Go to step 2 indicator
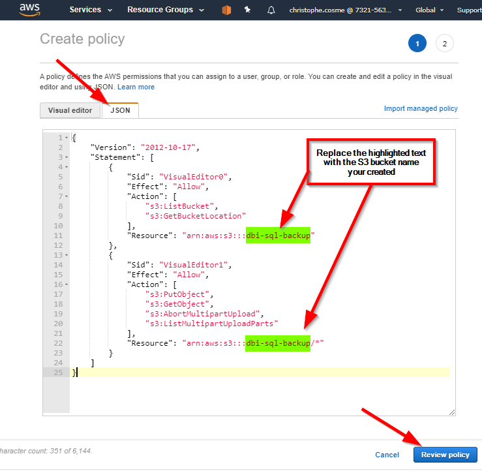 click(445, 43)
